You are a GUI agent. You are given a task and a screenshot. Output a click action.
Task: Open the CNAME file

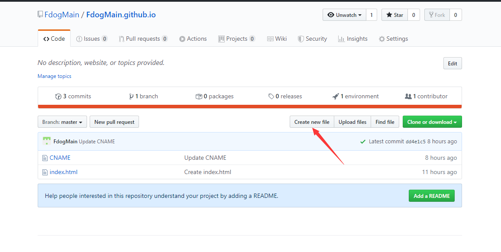(x=60, y=158)
